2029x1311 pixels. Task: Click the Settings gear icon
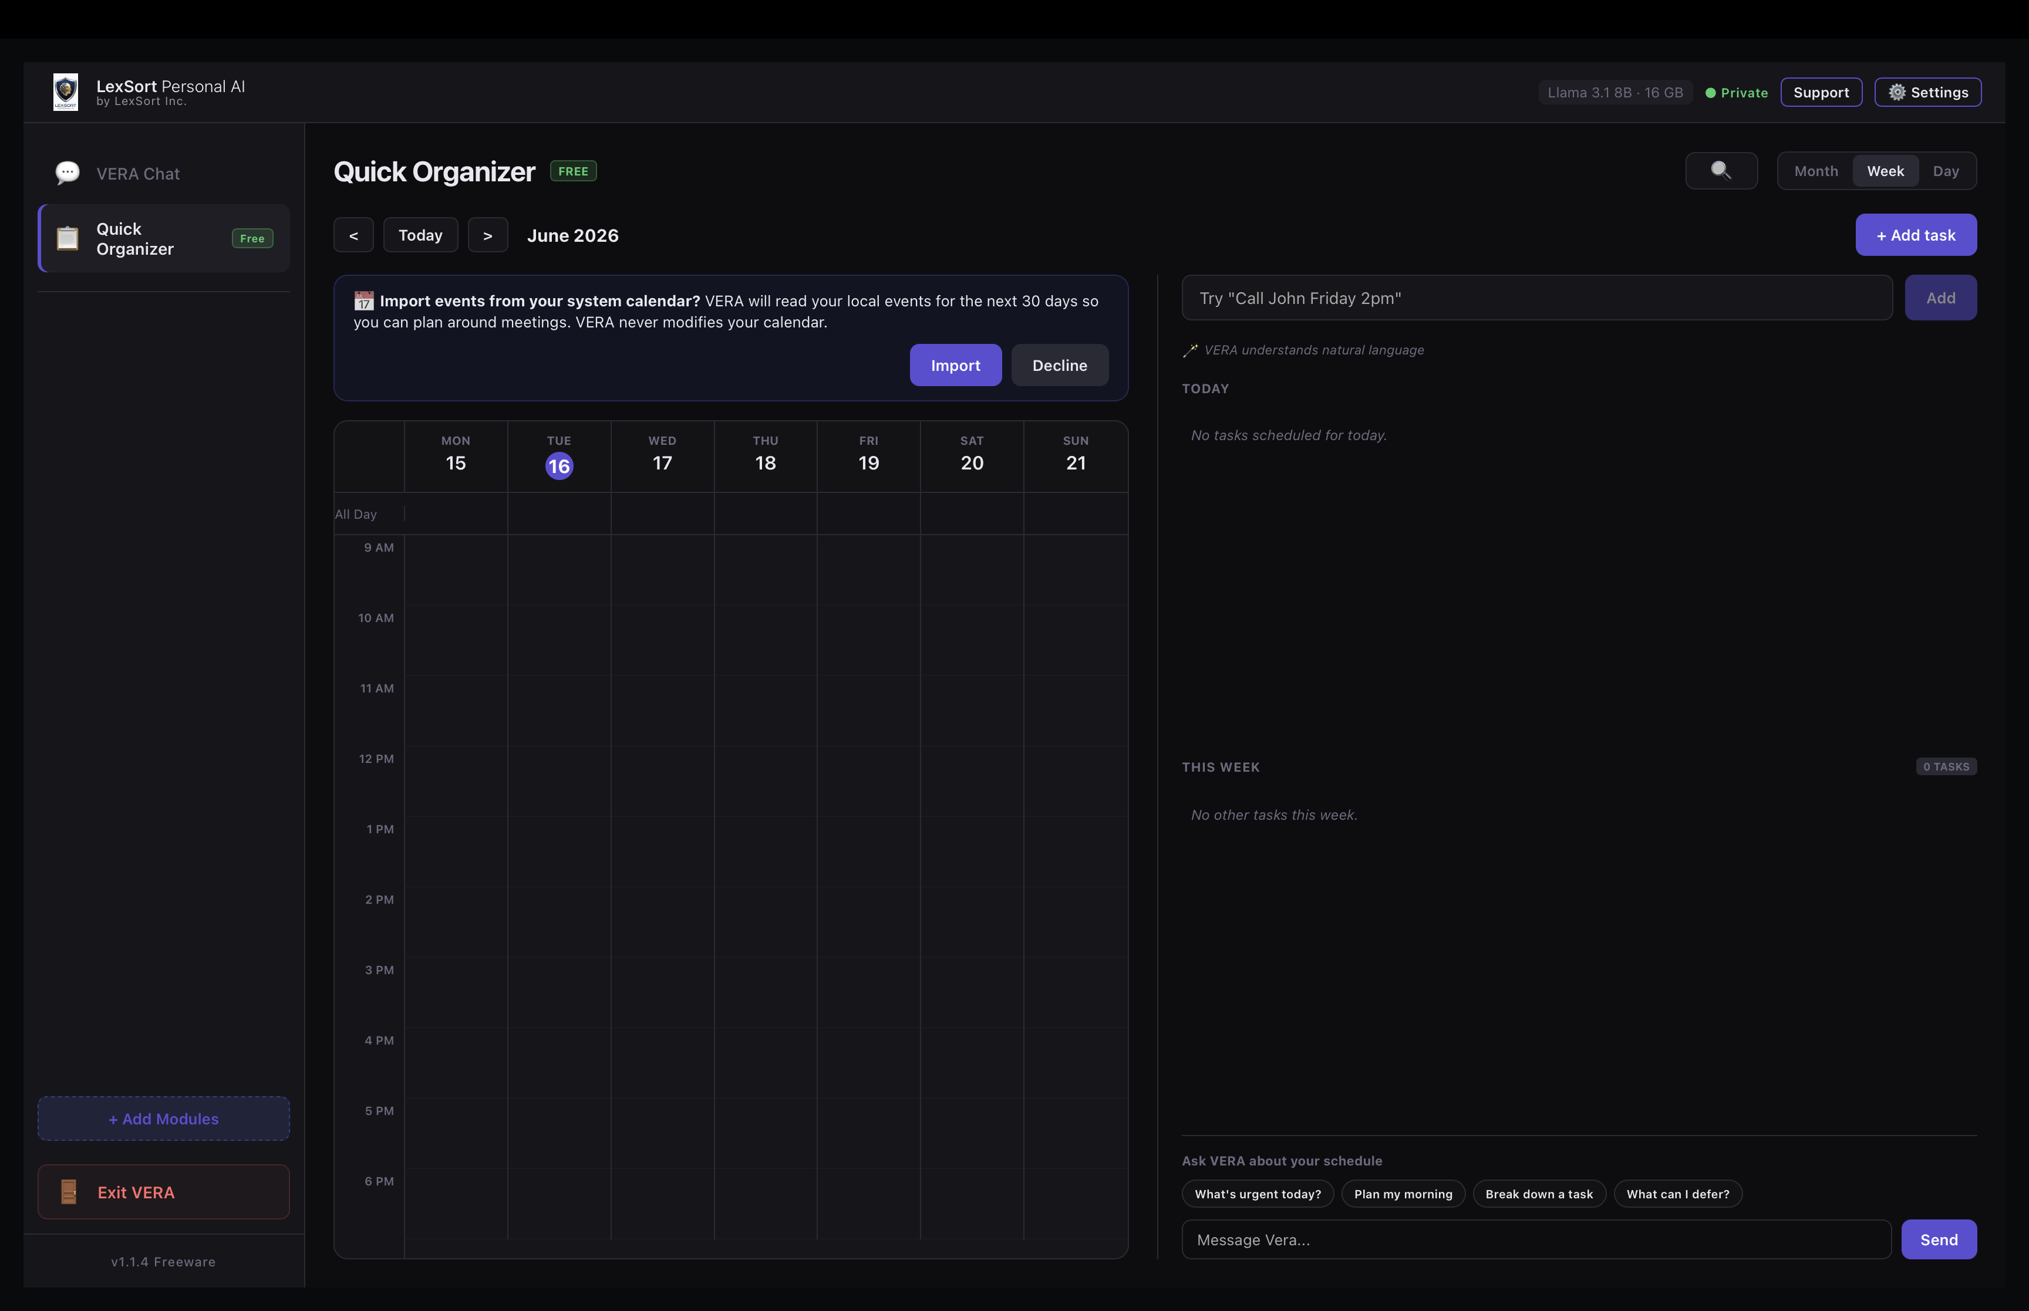(1897, 92)
